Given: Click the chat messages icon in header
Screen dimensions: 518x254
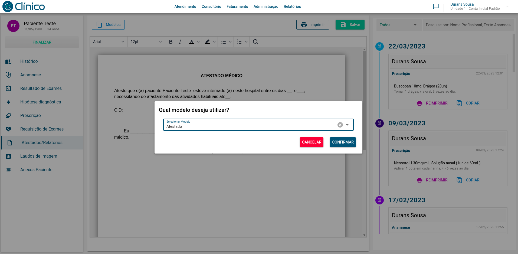Looking at the screenshot, I should click(436, 6).
